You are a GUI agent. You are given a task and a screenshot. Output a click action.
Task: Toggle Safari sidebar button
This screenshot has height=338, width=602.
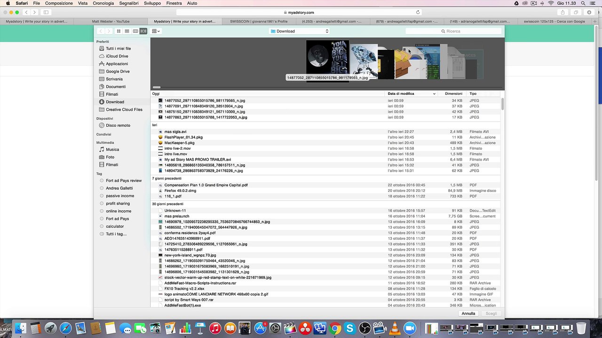[x=46, y=12]
